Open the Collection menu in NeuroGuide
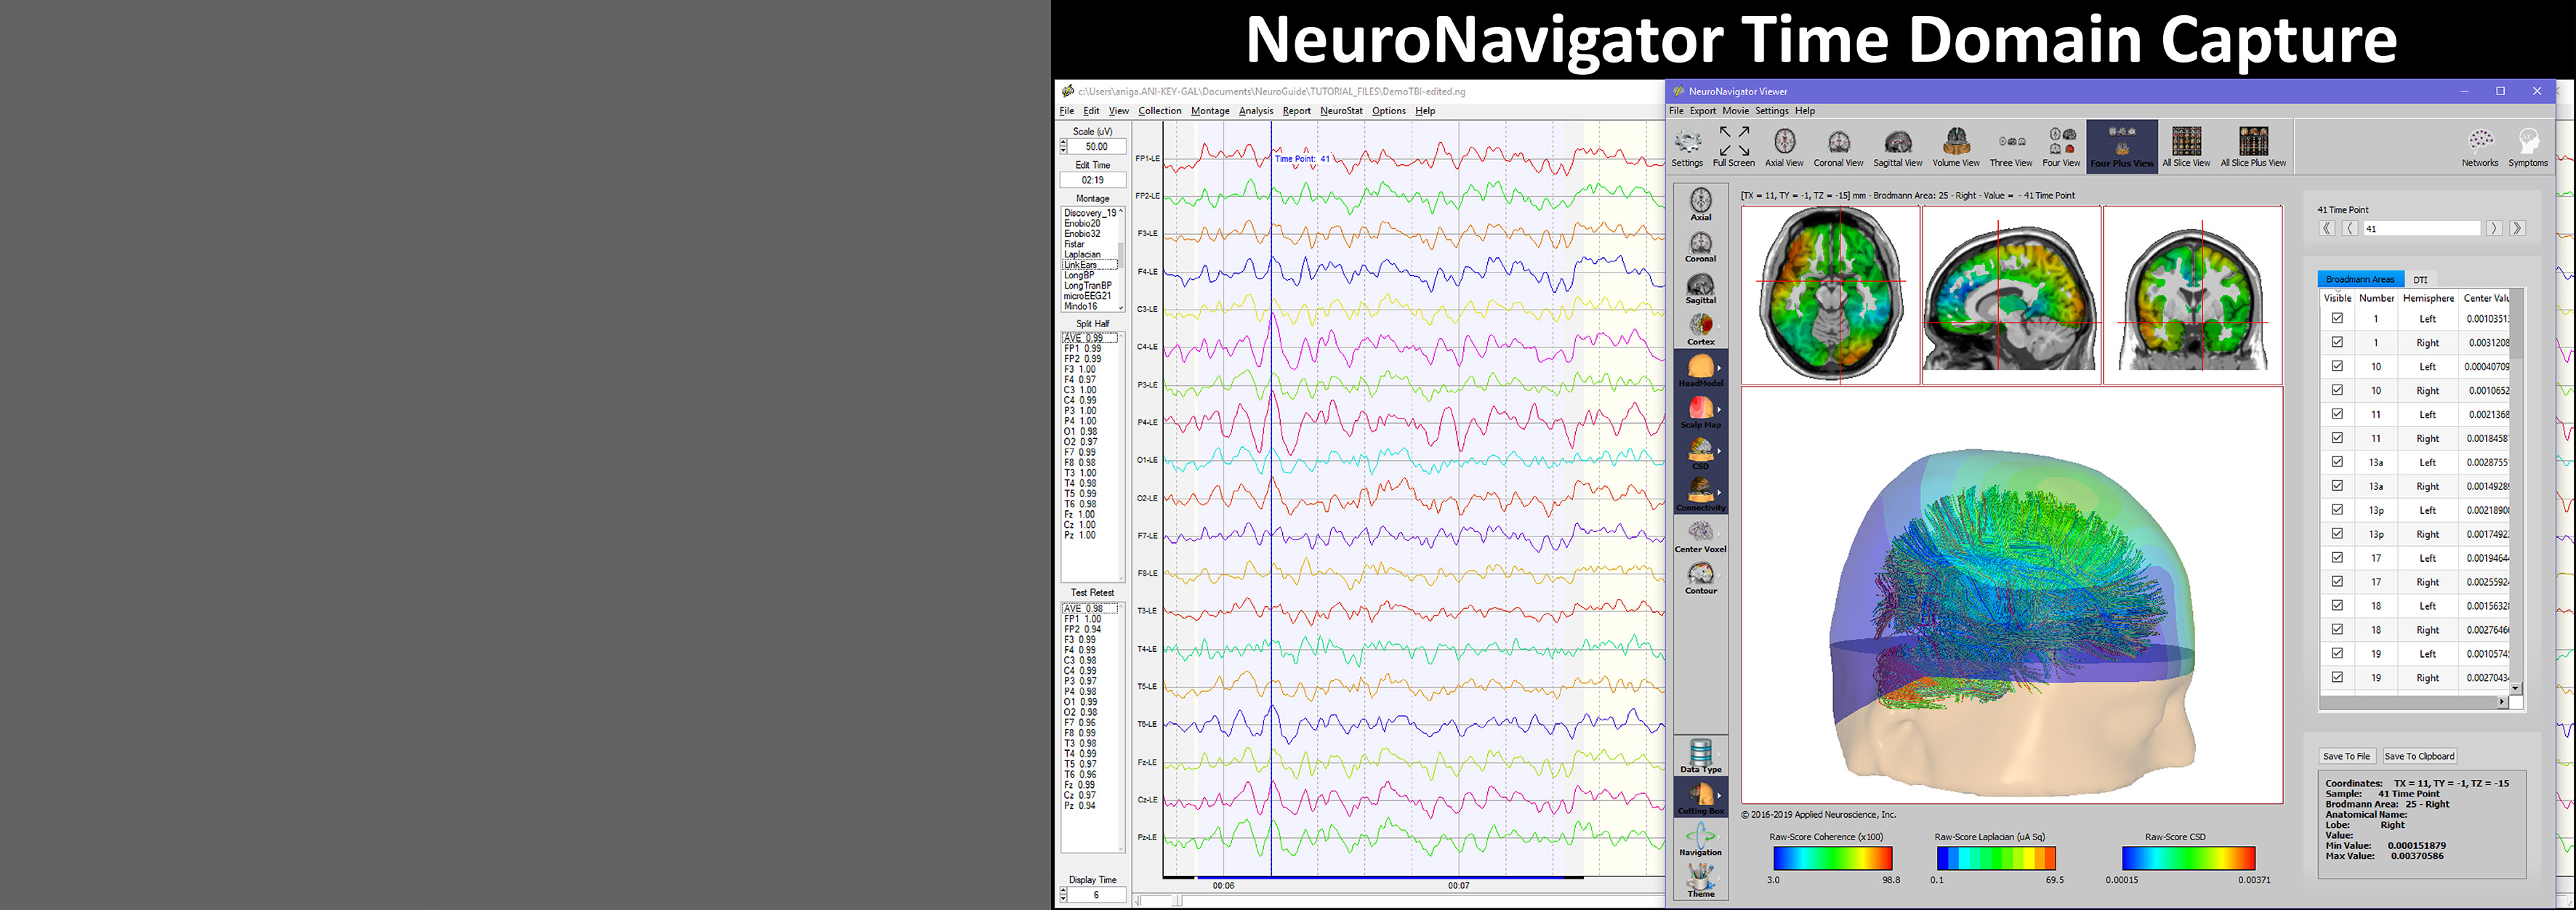 pos(1159,111)
